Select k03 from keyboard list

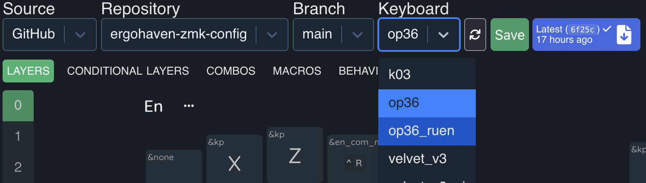(399, 75)
